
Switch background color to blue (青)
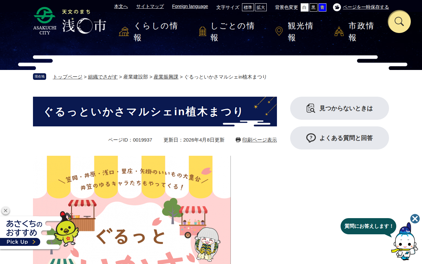[322, 7]
